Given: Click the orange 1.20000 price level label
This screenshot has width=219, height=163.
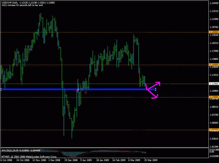Looking at the screenshot, I should (214, 32).
